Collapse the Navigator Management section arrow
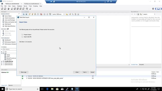The image size is (162, 91). (x=19, y=14)
